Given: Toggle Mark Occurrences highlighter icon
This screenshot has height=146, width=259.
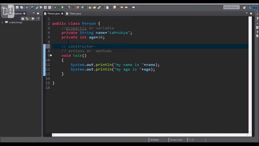Looking at the screenshot, I should click(x=37, y=7).
